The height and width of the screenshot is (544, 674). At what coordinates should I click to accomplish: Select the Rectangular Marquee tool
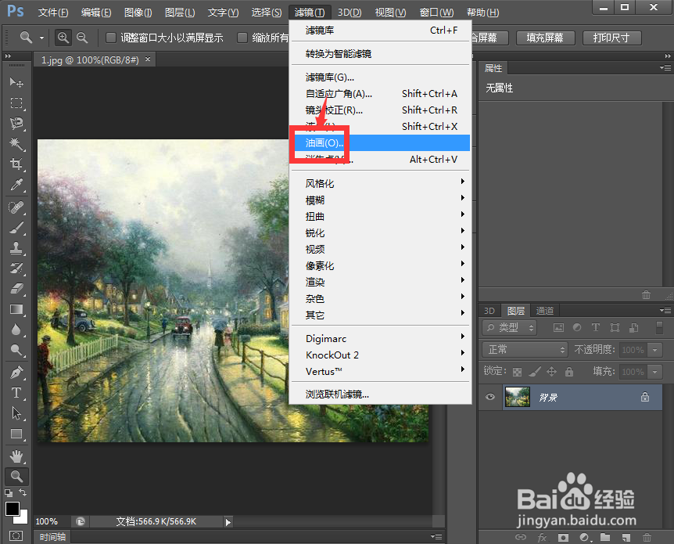(16, 103)
